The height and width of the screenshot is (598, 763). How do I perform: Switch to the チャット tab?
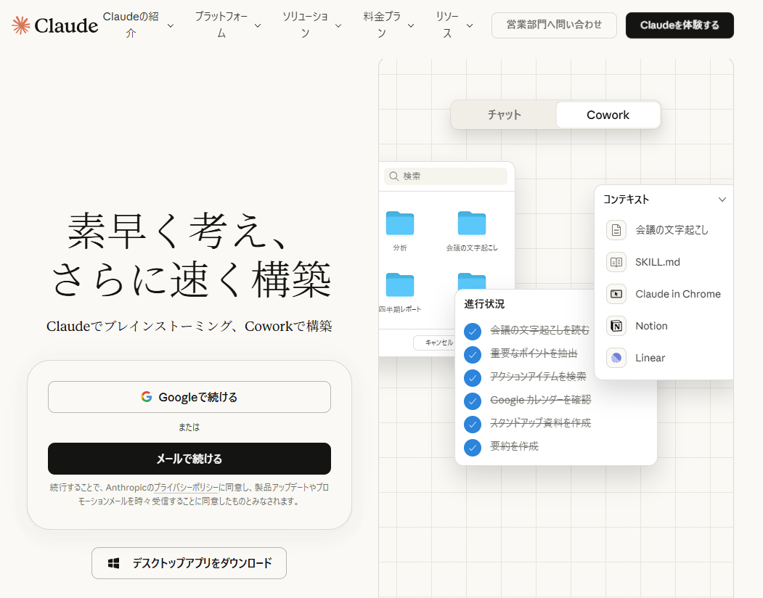click(504, 115)
